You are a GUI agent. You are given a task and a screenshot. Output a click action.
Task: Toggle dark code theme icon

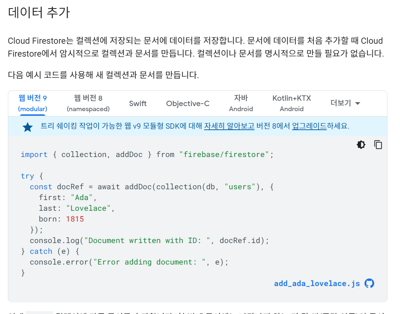pyautogui.click(x=361, y=145)
